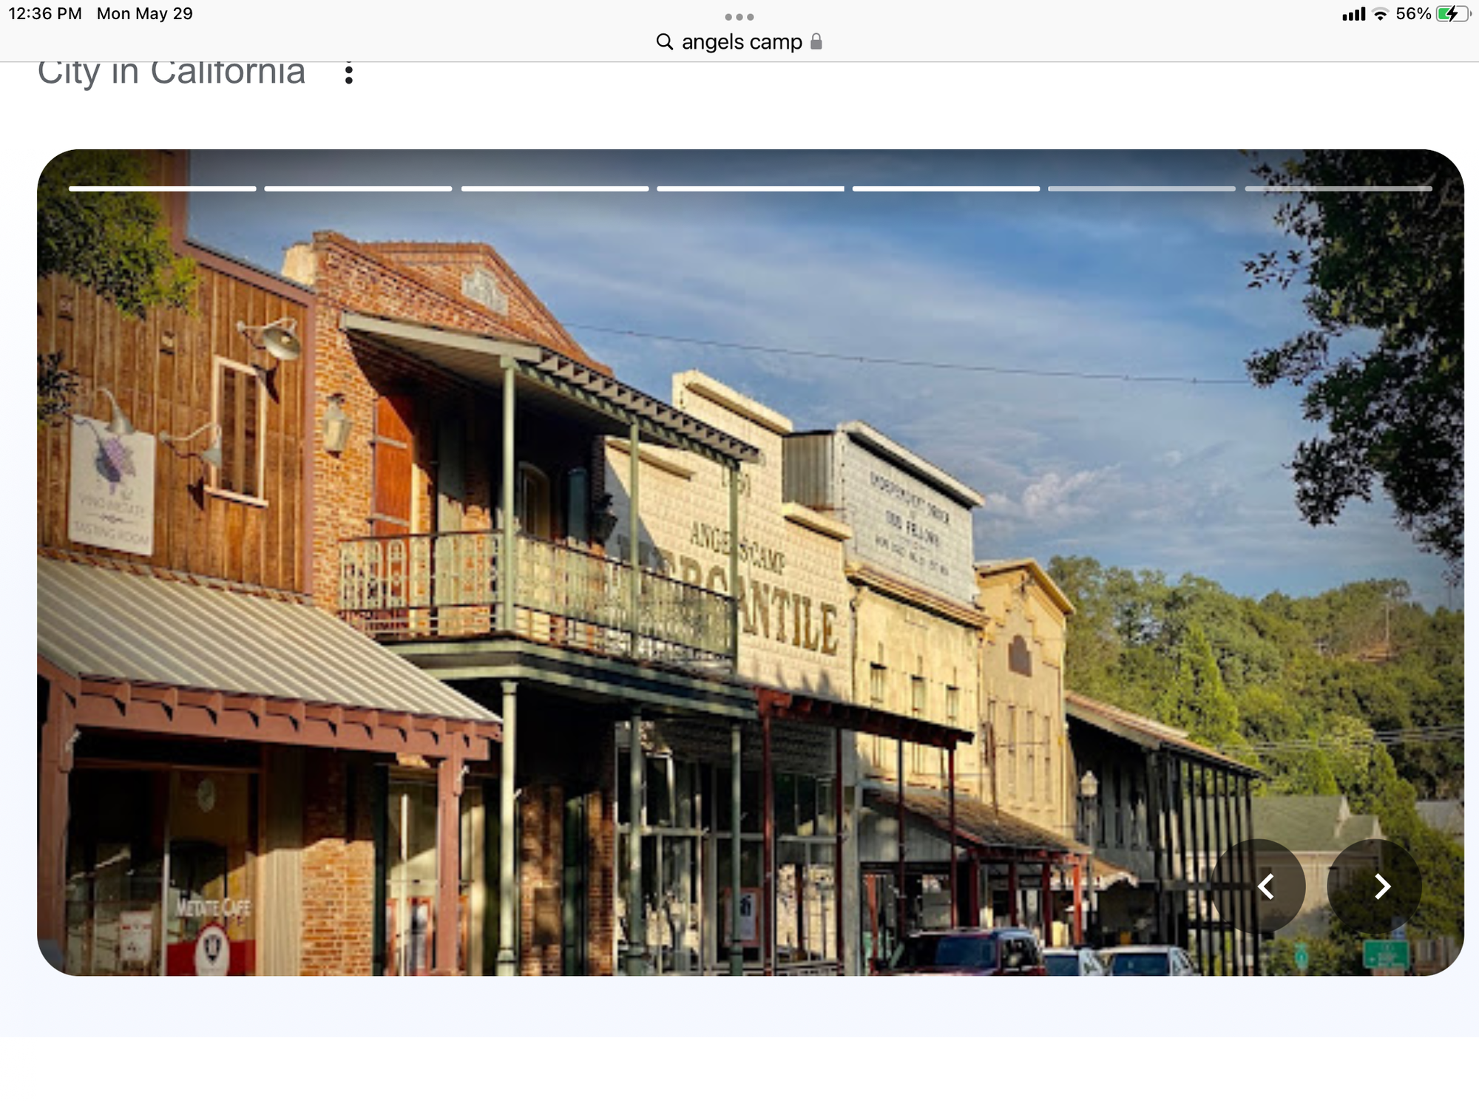Open the three-dot multitasking menu at top
The width and height of the screenshot is (1479, 1109).
tap(739, 17)
